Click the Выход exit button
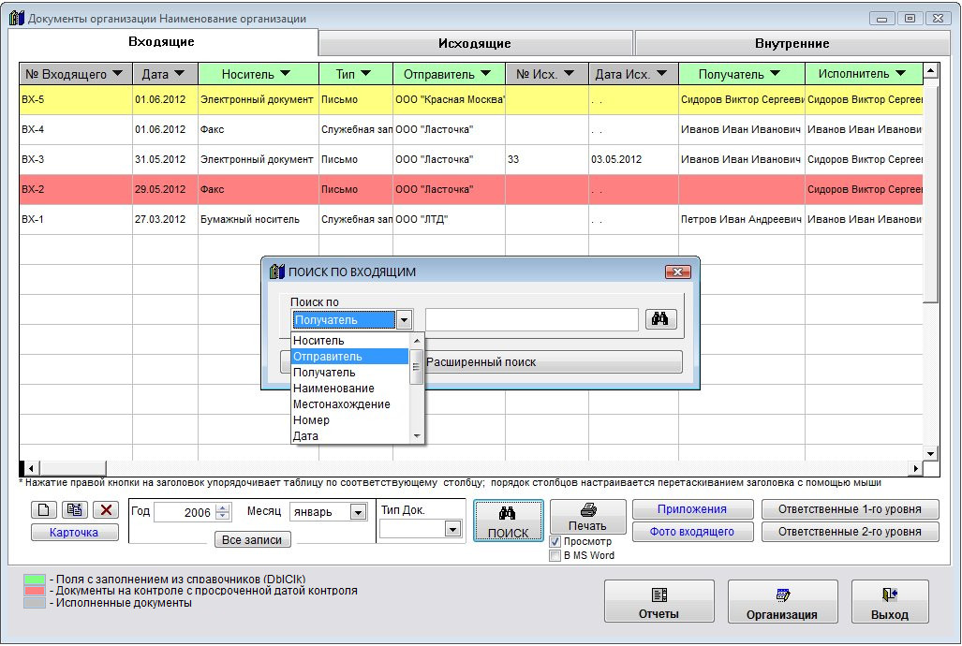 coord(889,602)
